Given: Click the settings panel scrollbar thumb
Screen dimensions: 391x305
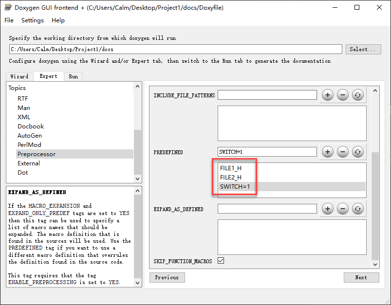Looking at the screenshot, I should pyautogui.click(x=375, y=206).
